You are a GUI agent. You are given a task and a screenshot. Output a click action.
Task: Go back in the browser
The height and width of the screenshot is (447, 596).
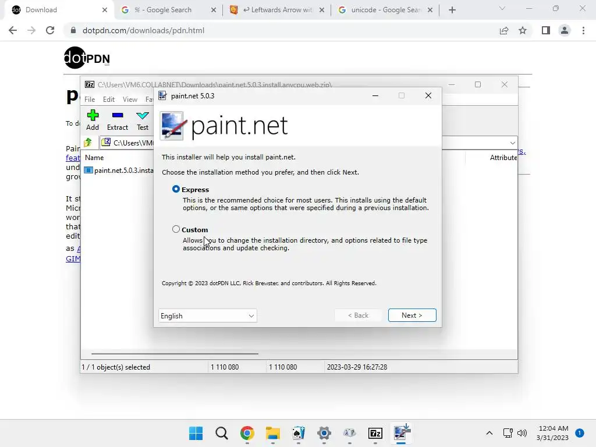coord(13,30)
